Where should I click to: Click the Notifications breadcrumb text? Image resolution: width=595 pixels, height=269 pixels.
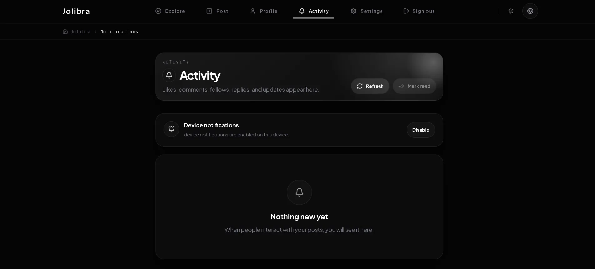119,32
